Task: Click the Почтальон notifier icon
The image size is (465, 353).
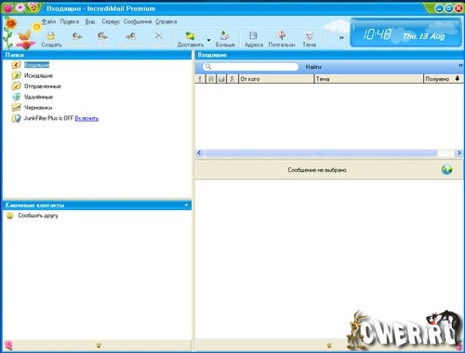Action: pyautogui.click(x=282, y=40)
